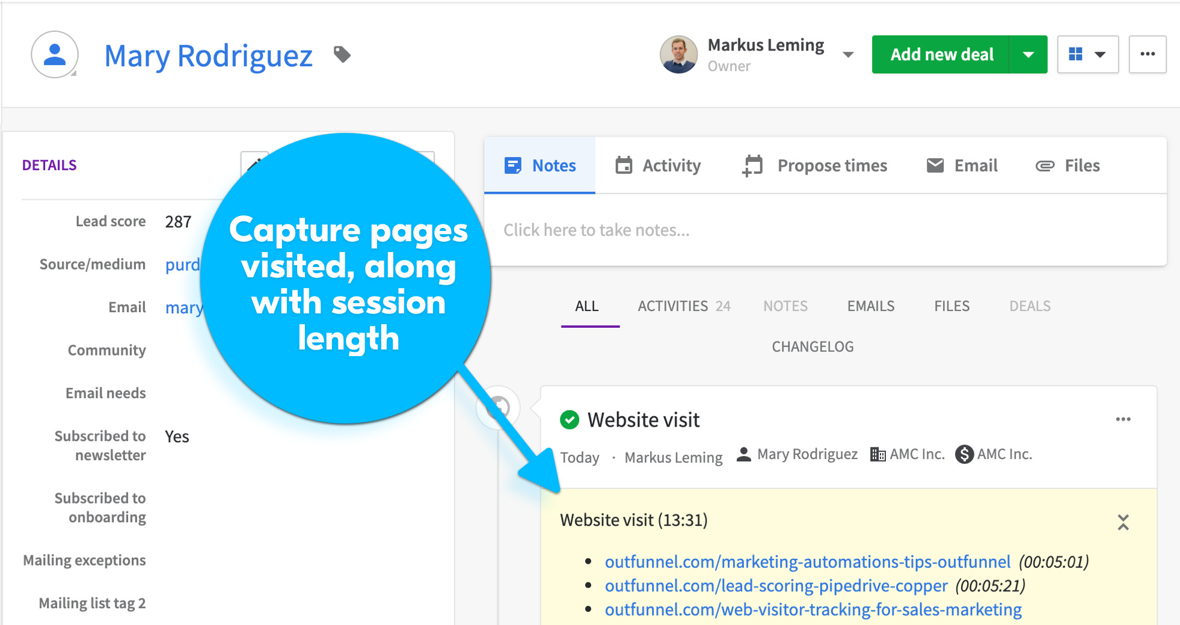Click the DETAILS section heading
This screenshot has height=625, width=1180.
tap(49, 165)
